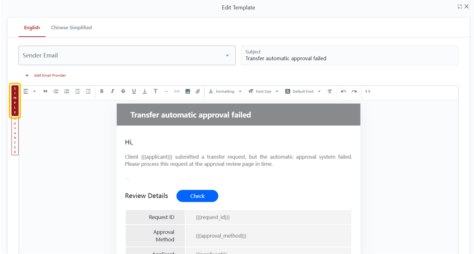
Task: Toggle bold formatting in the toolbar
Action: 102,91
